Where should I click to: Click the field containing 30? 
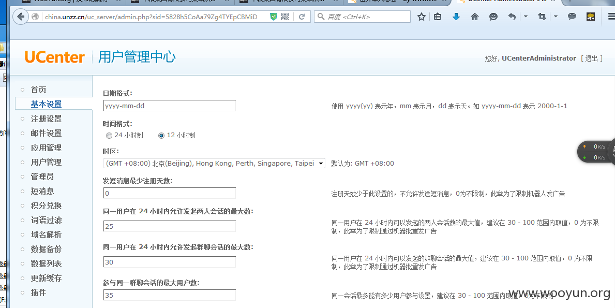(170, 262)
